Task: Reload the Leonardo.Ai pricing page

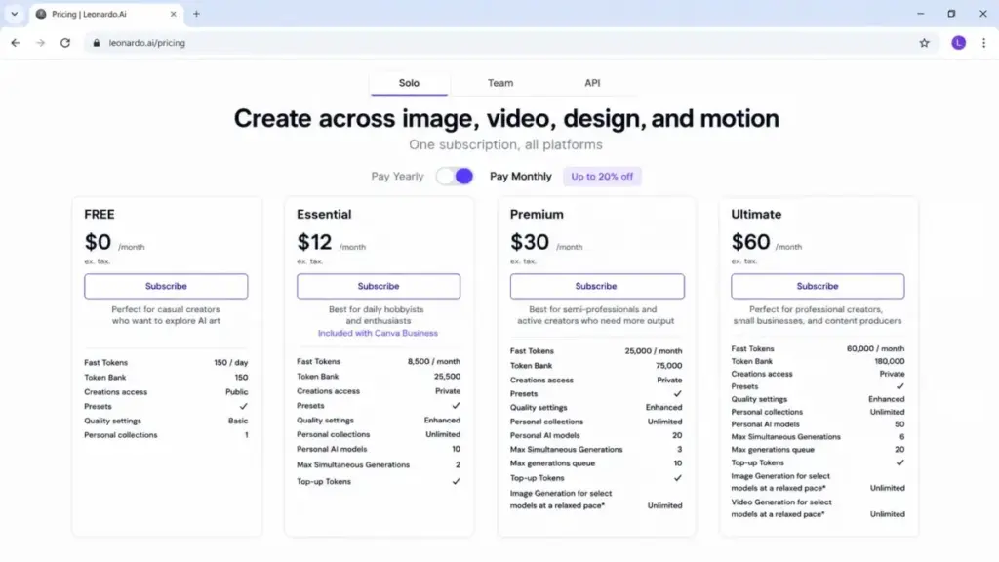Action: pos(65,43)
